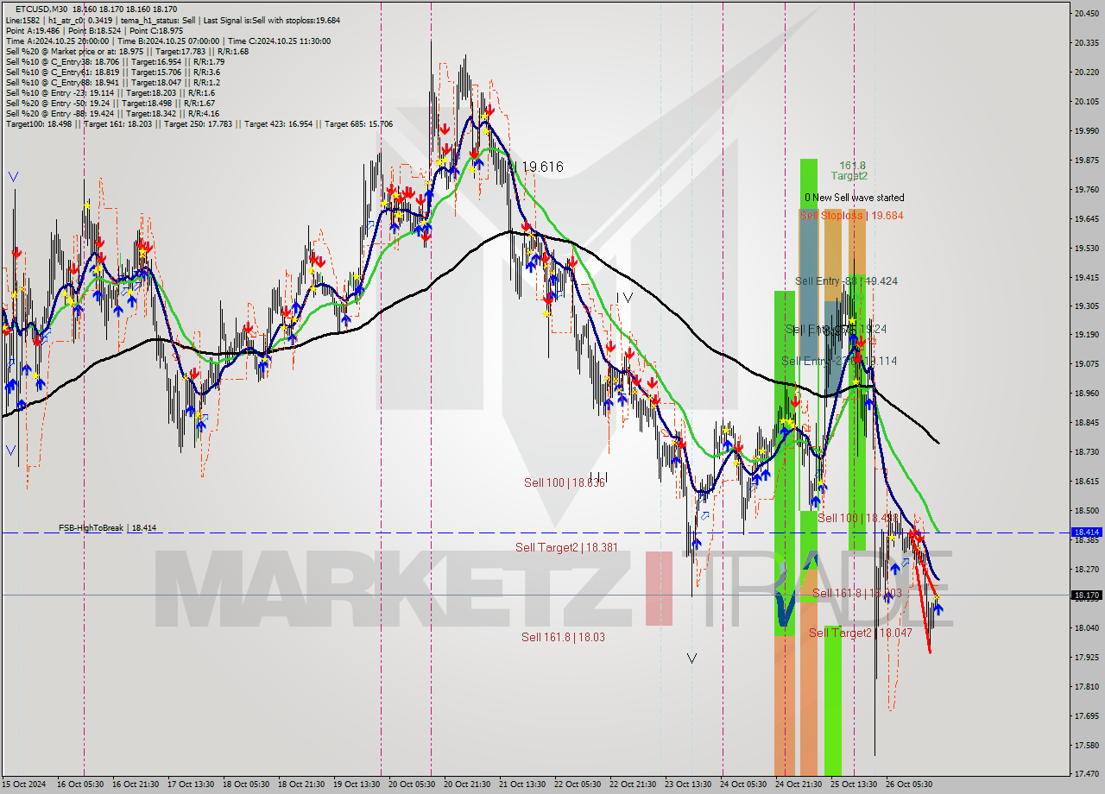Click the 18.414 price tag on axis
The width and height of the screenshot is (1105, 794).
(1085, 532)
